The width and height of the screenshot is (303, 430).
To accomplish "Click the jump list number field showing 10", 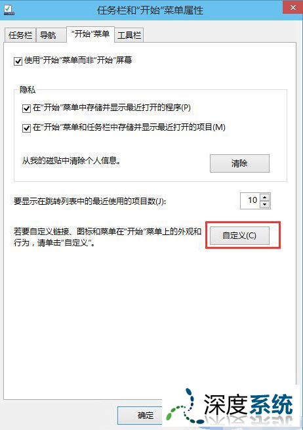I will pyautogui.click(x=250, y=201).
